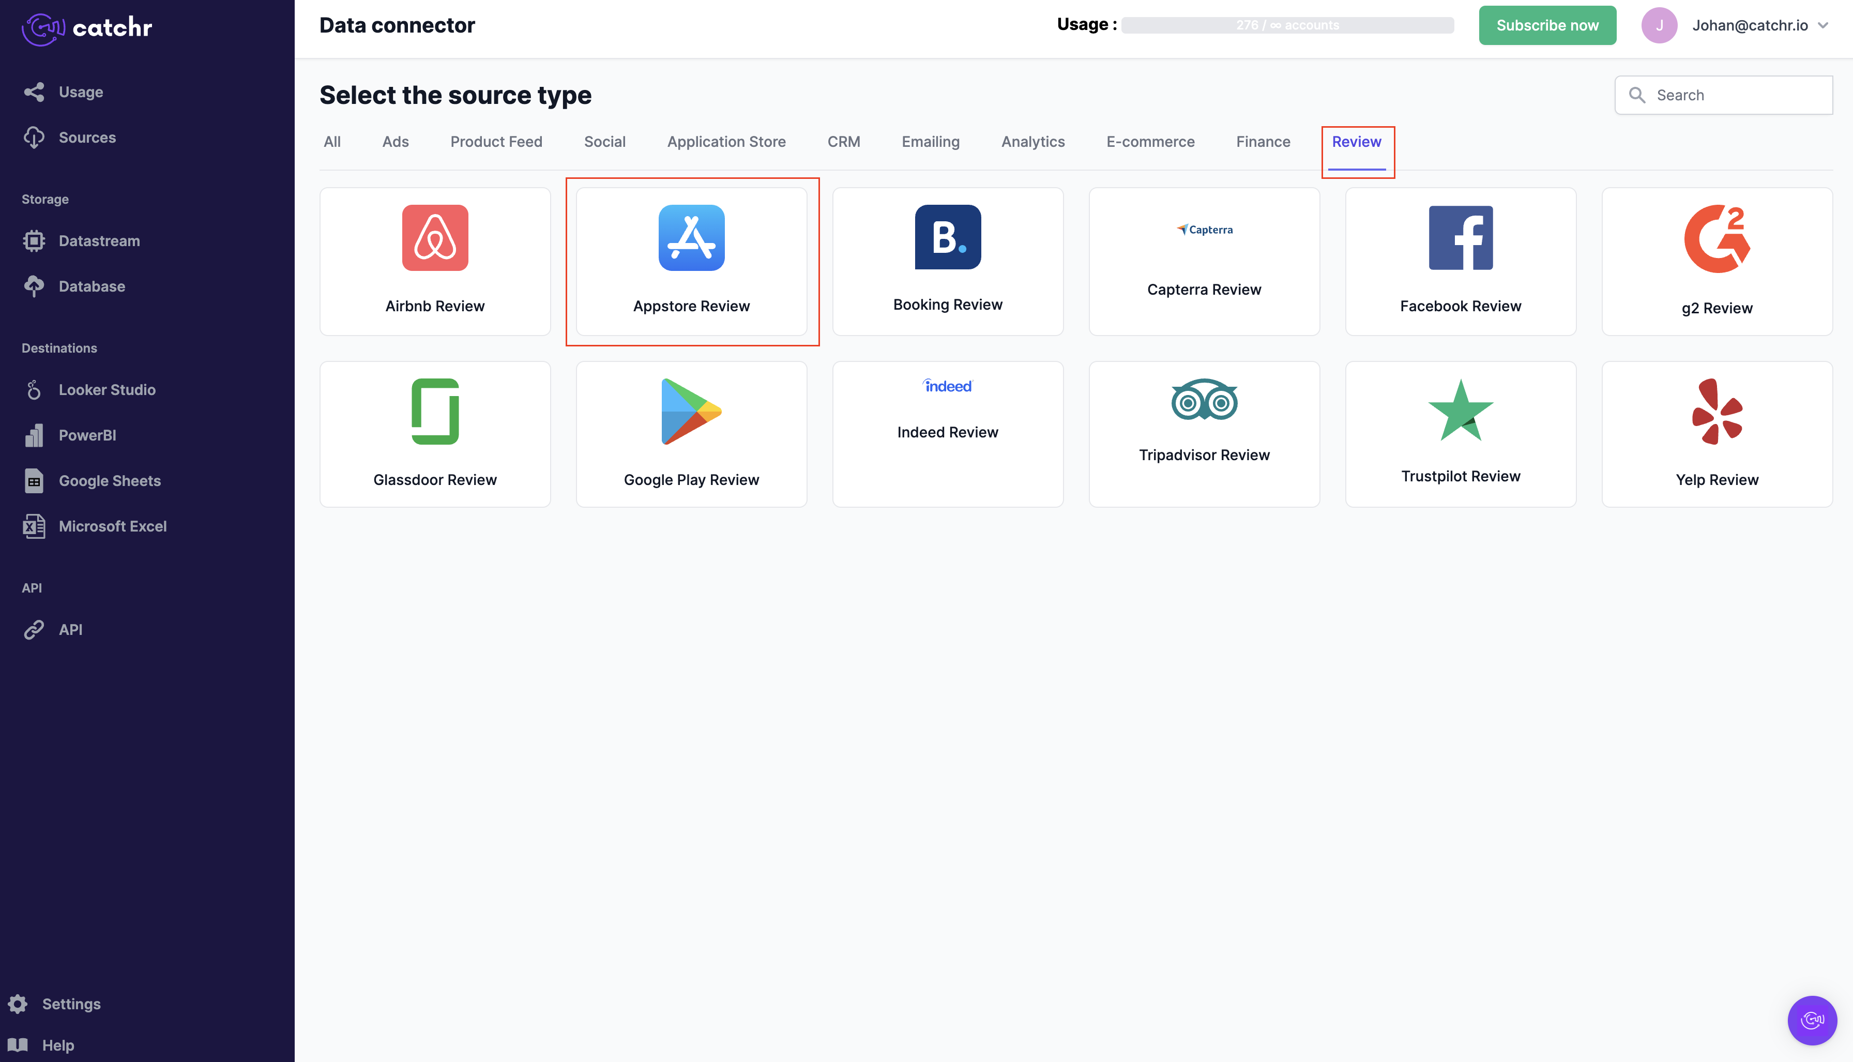
Task: Select the Indeed logo
Action: (948, 386)
